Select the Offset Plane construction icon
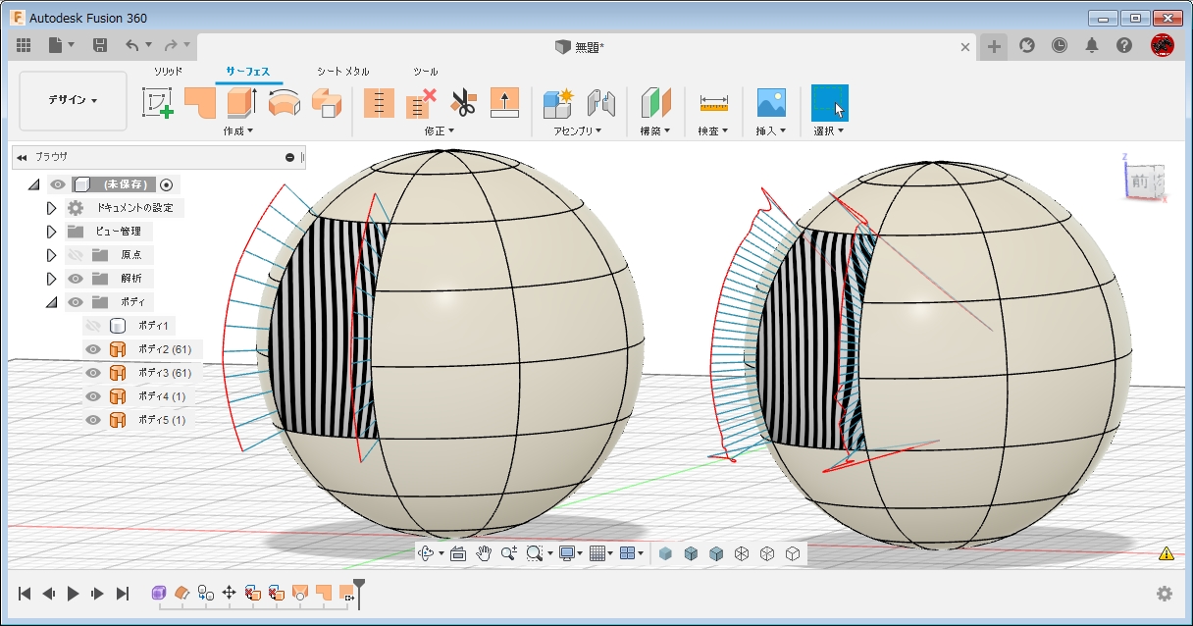 coord(655,103)
